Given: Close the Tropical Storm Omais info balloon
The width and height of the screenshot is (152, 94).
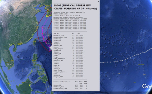Looking at the screenshot, I should click(98, 1).
